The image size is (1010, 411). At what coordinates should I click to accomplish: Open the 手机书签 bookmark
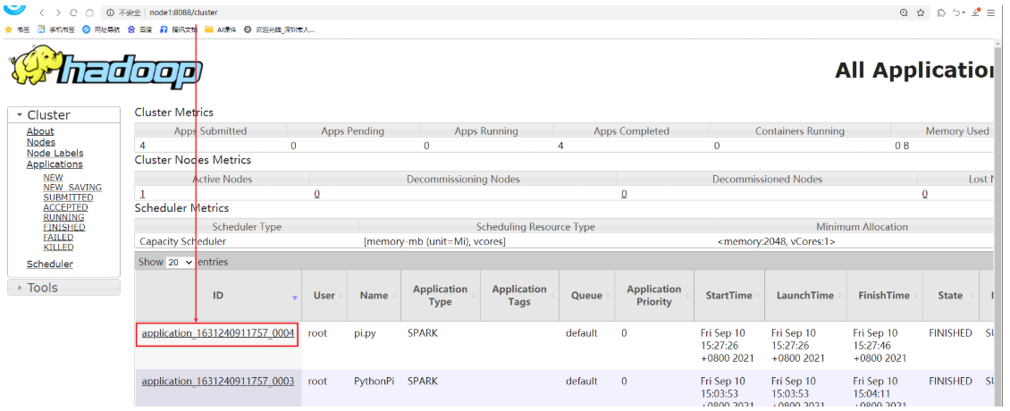(x=56, y=29)
